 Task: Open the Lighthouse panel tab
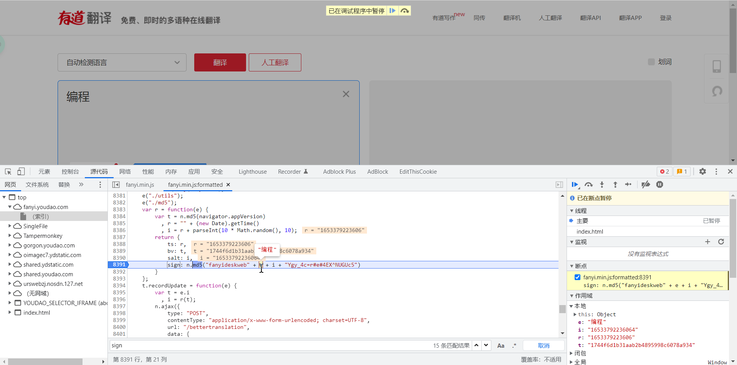[253, 172]
